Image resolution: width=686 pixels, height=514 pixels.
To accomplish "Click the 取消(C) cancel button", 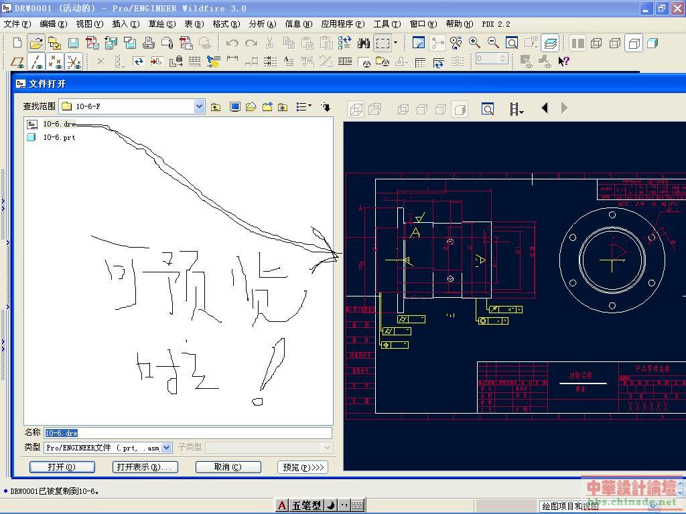I will (x=228, y=467).
